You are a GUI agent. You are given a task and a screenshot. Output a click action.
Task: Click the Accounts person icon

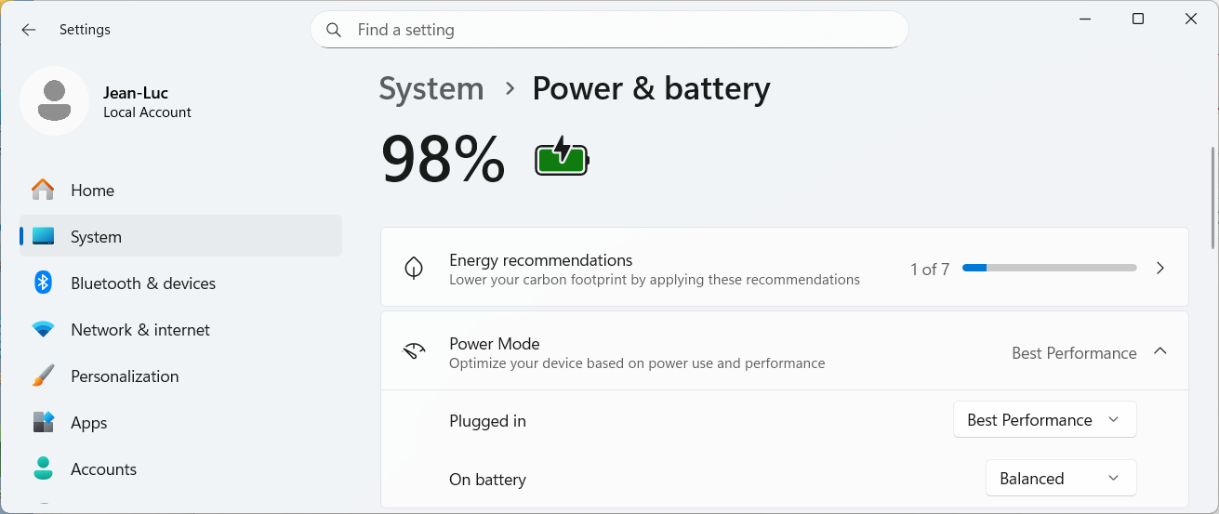tap(43, 469)
